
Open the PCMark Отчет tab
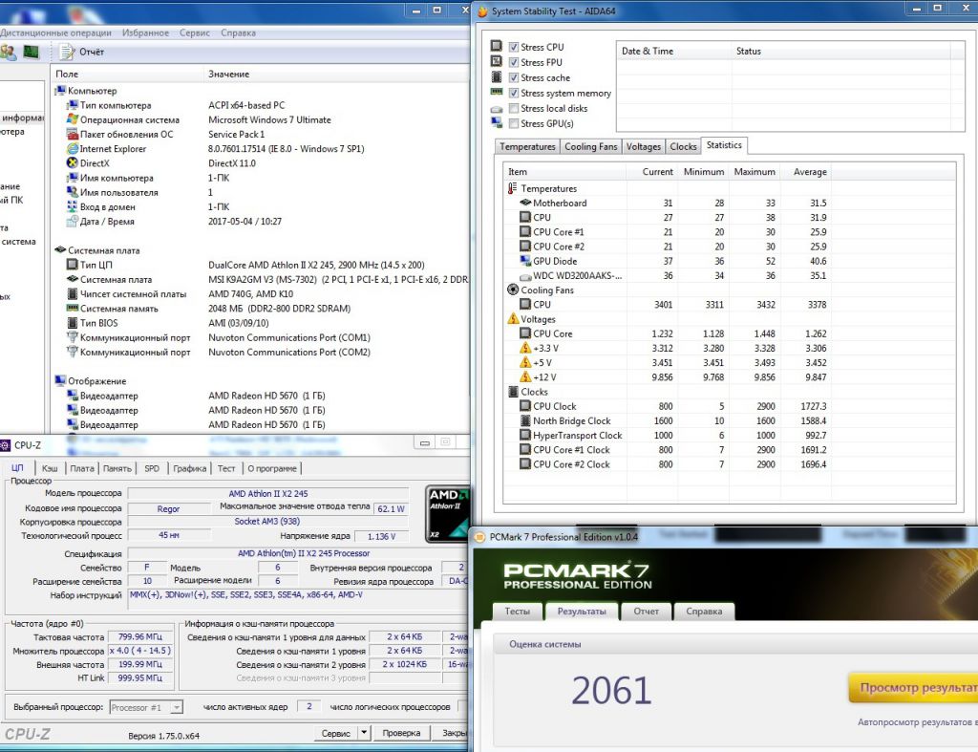point(647,611)
